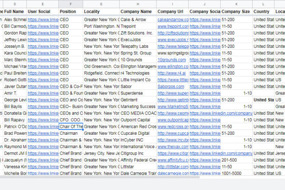Screen dimensions: 285x190
Task: Select the Outpoint Capital cell
Action: [x=138, y=120]
